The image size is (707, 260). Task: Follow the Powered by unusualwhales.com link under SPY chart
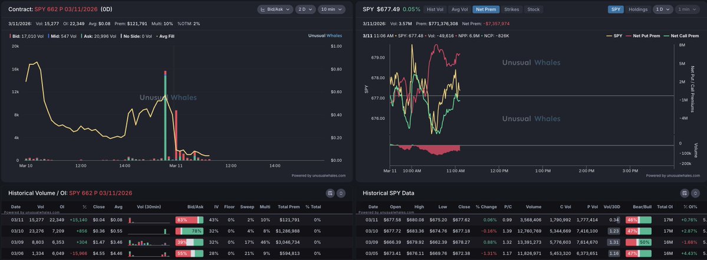[673, 176]
